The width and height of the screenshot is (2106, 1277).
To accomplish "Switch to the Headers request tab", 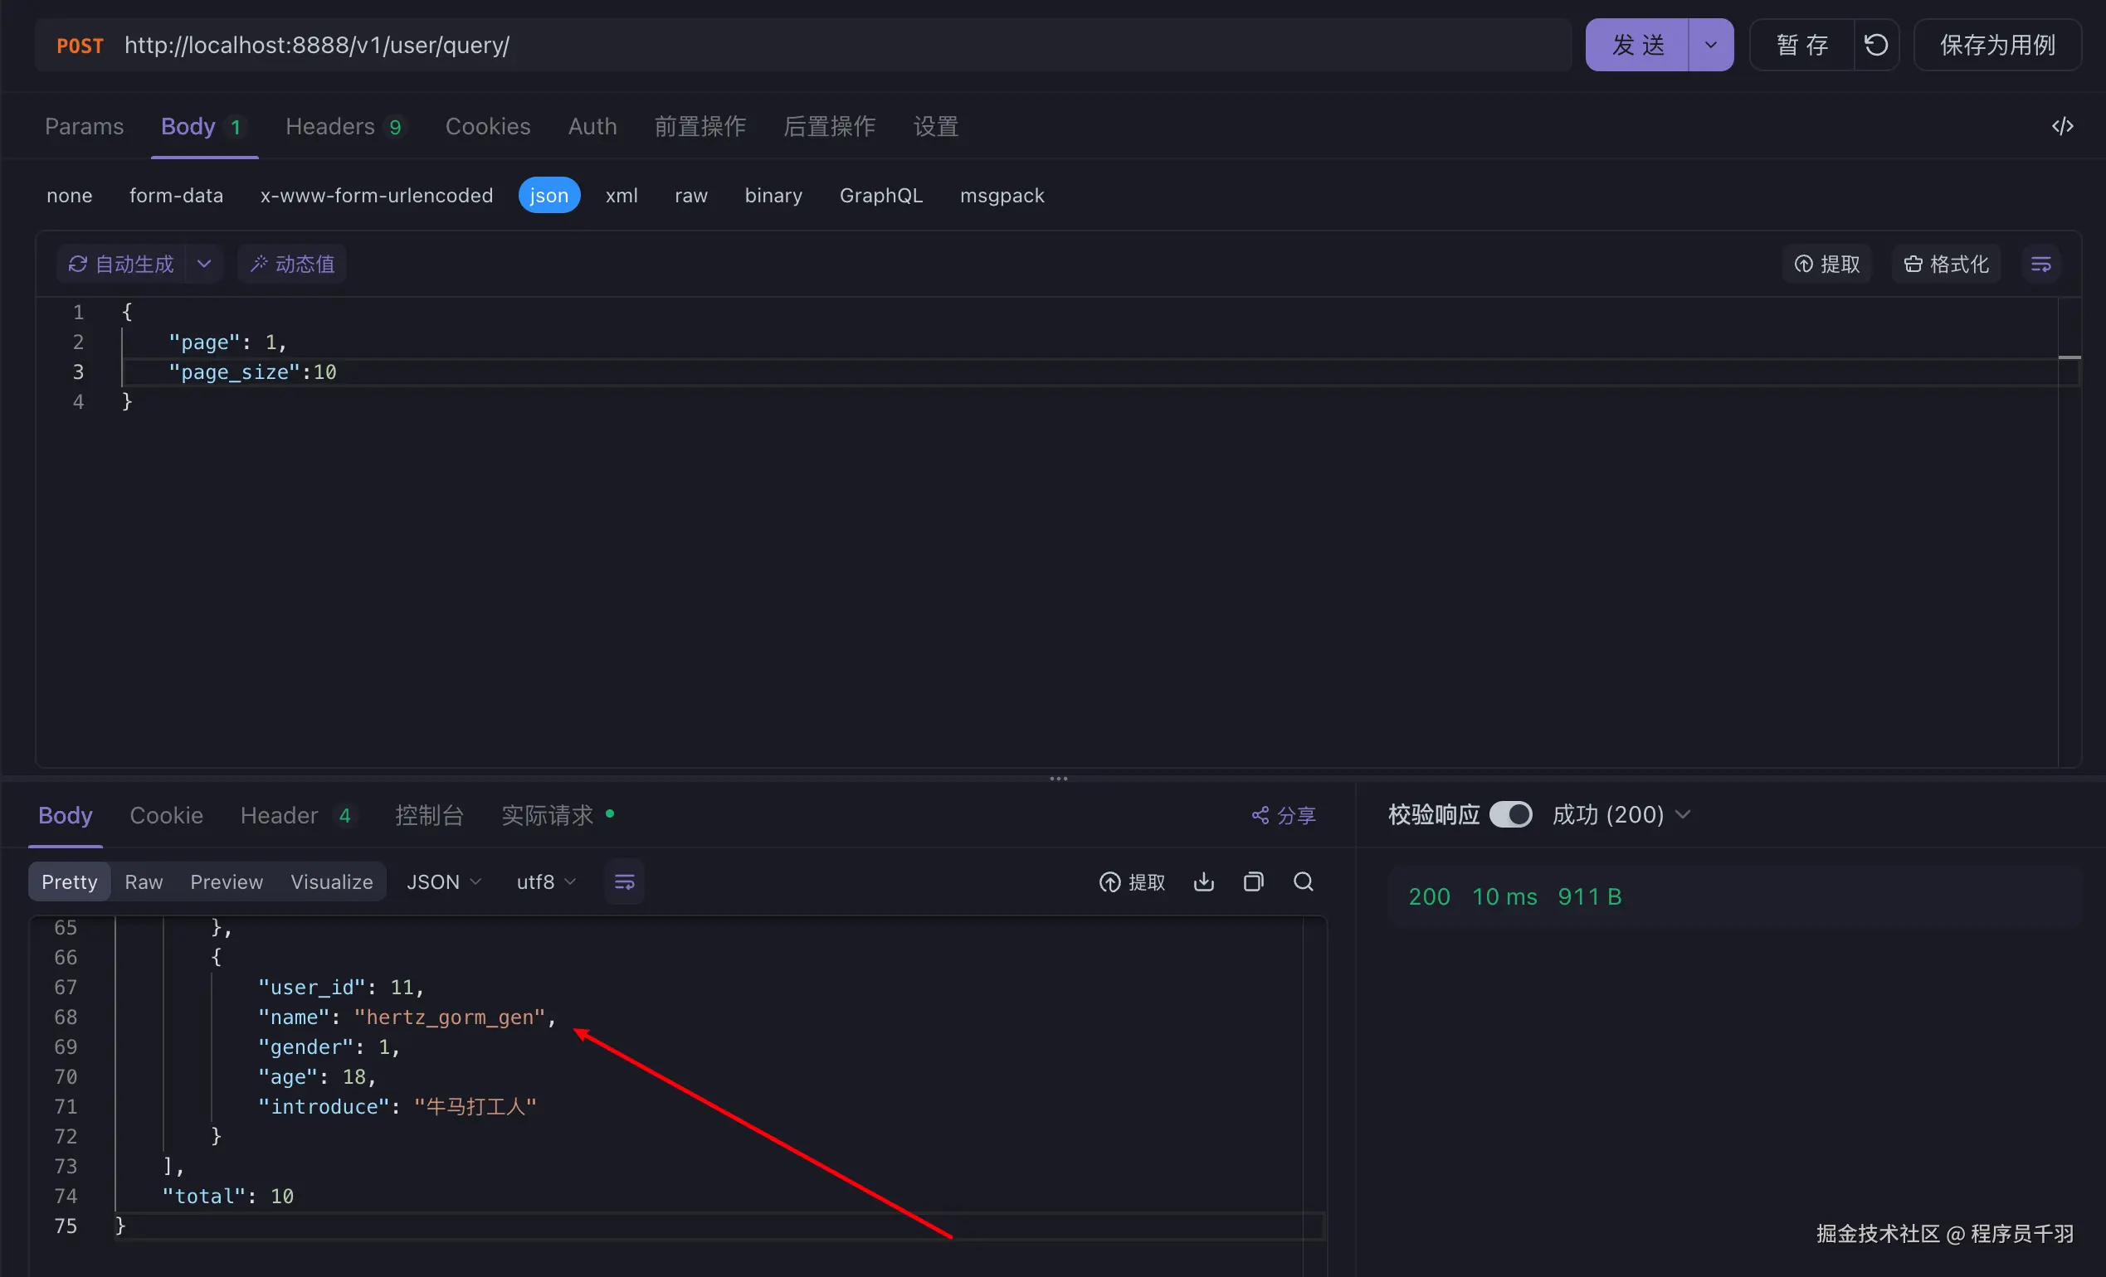I will [x=343, y=126].
